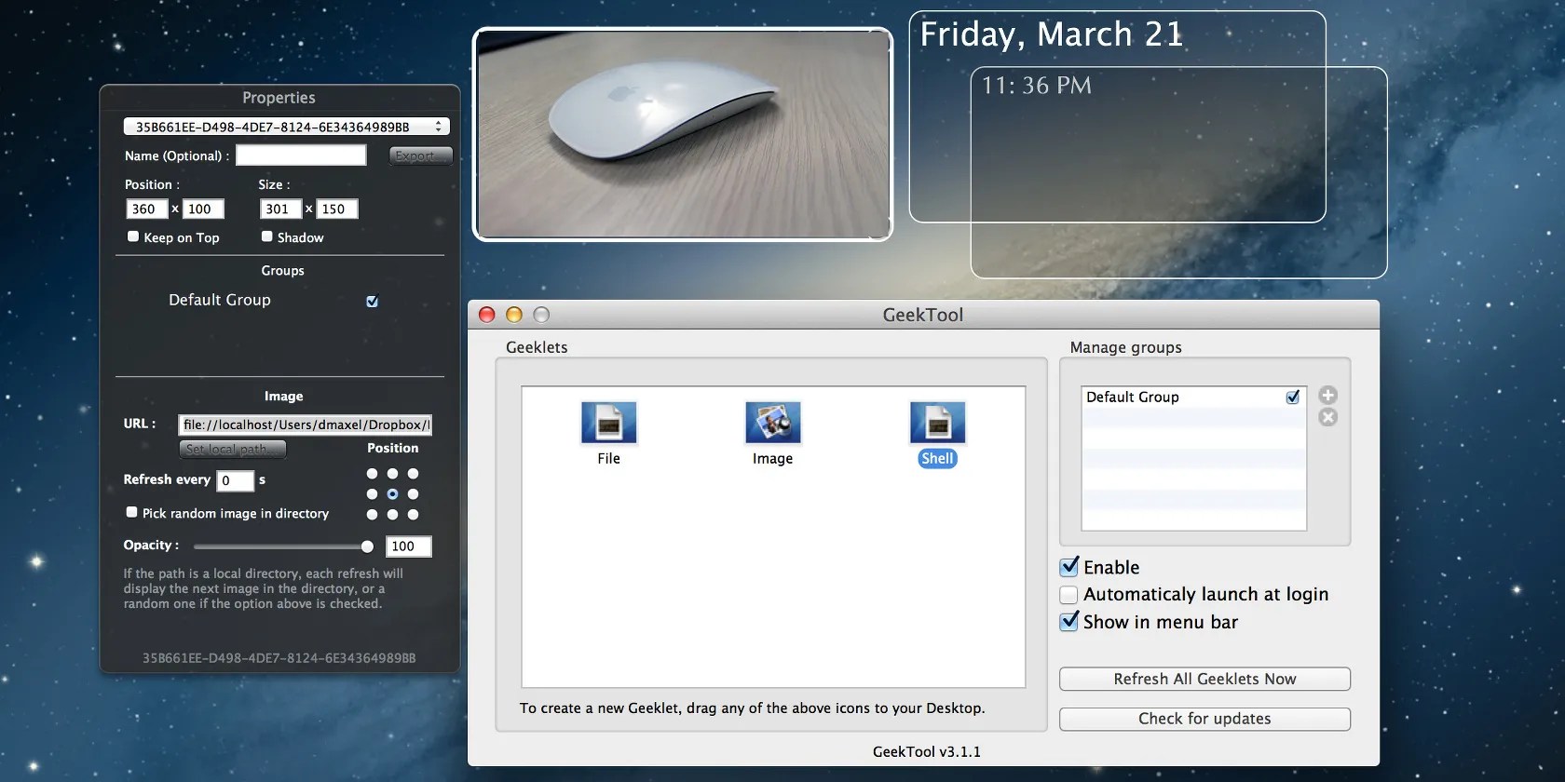Click Check for updates button
1565x782 pixels.
click(1204, 719)
